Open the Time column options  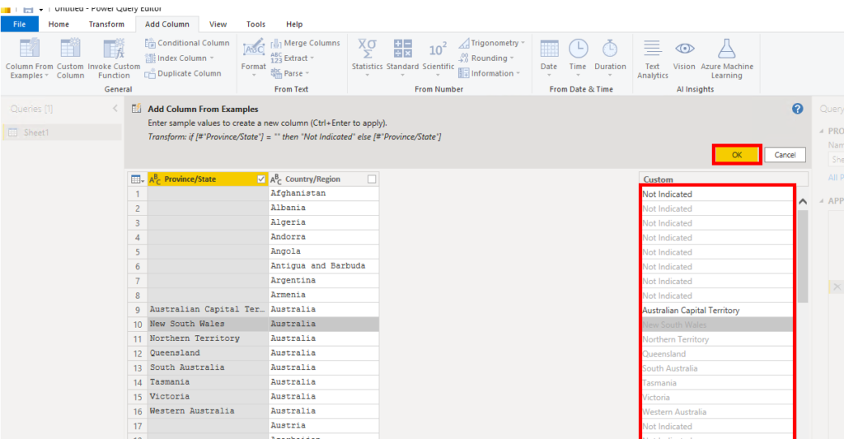[x=578, y=57]
